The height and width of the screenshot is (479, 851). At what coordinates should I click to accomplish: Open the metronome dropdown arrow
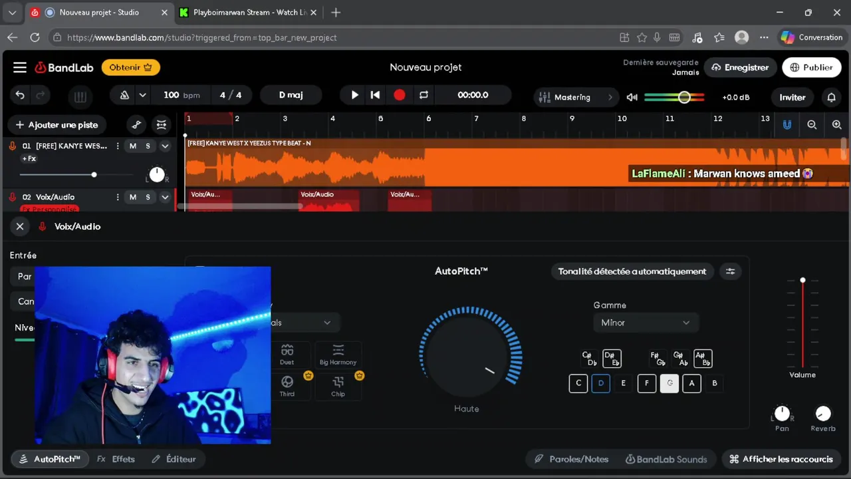coord(142,95)
